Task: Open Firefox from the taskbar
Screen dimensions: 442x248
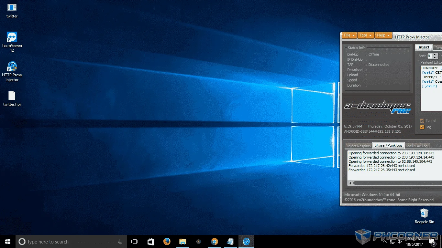Action: click(167, 242)
